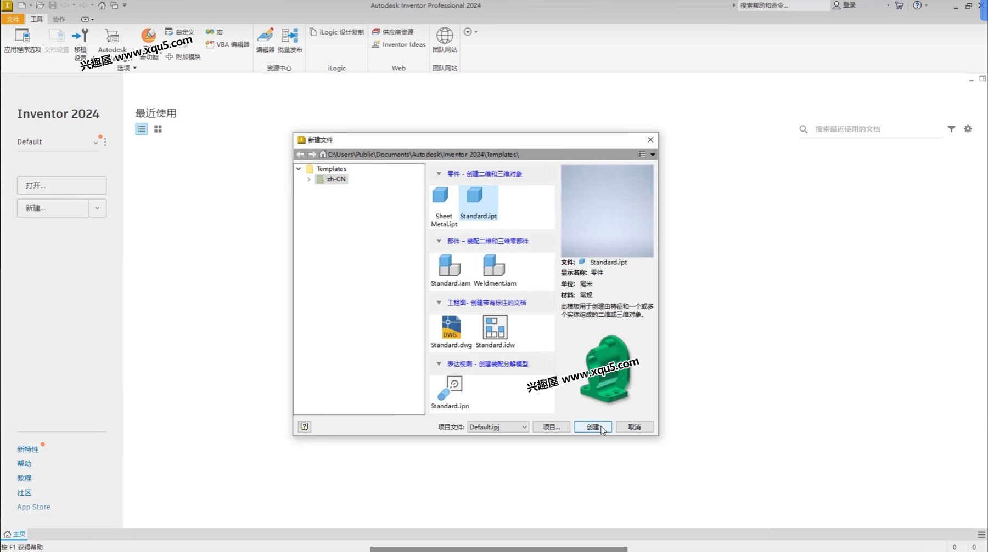Open iLogic Design Copy (iLogic 设计复制)
This screenshot has width=988, height=552.
pyautogui.click(x=336, y=32)
